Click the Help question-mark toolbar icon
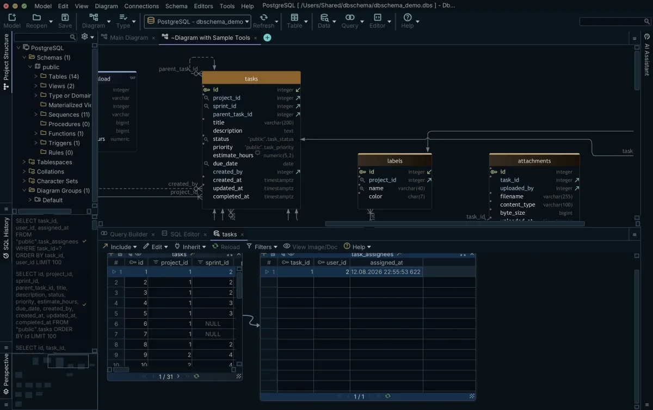This screenshot has height=410, width=653. click(407, 18)
